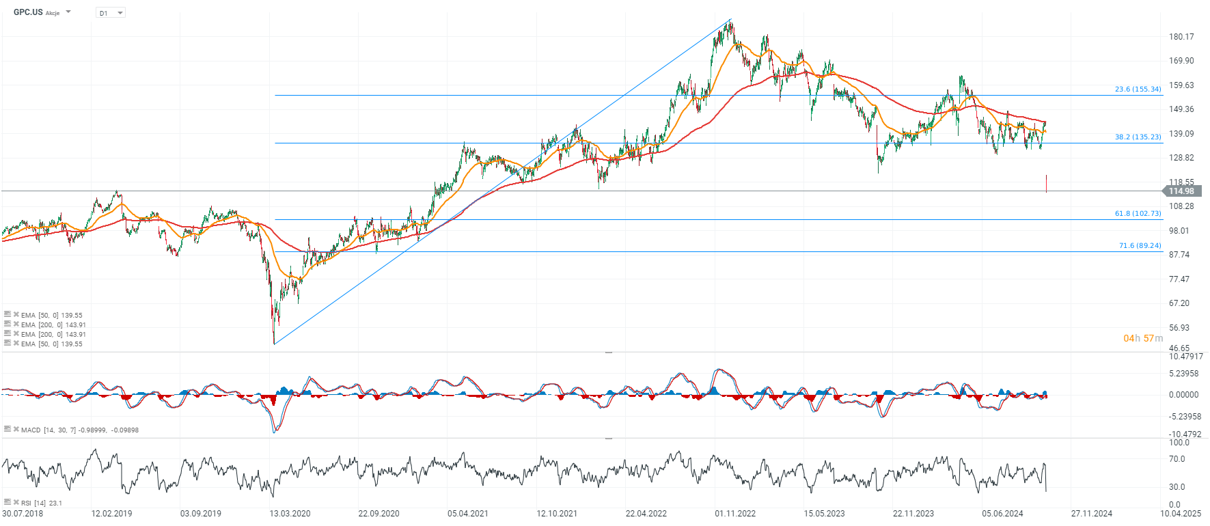Click the 04h 57m candle countdown timer
Image resolution: width=1210 pixels, height=526 pixels.
(x=1142, y=338)
